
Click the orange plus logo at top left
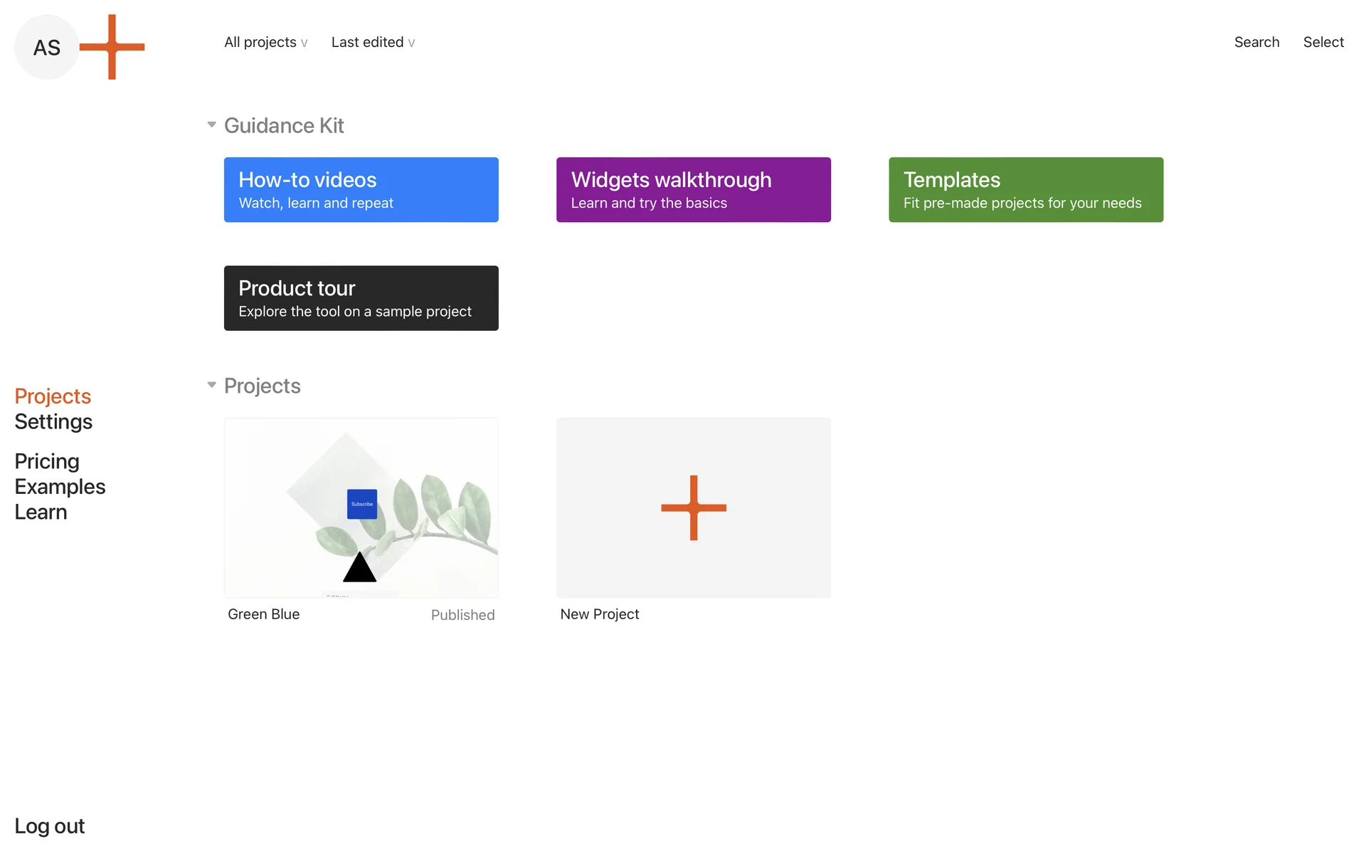pos(112,47)
